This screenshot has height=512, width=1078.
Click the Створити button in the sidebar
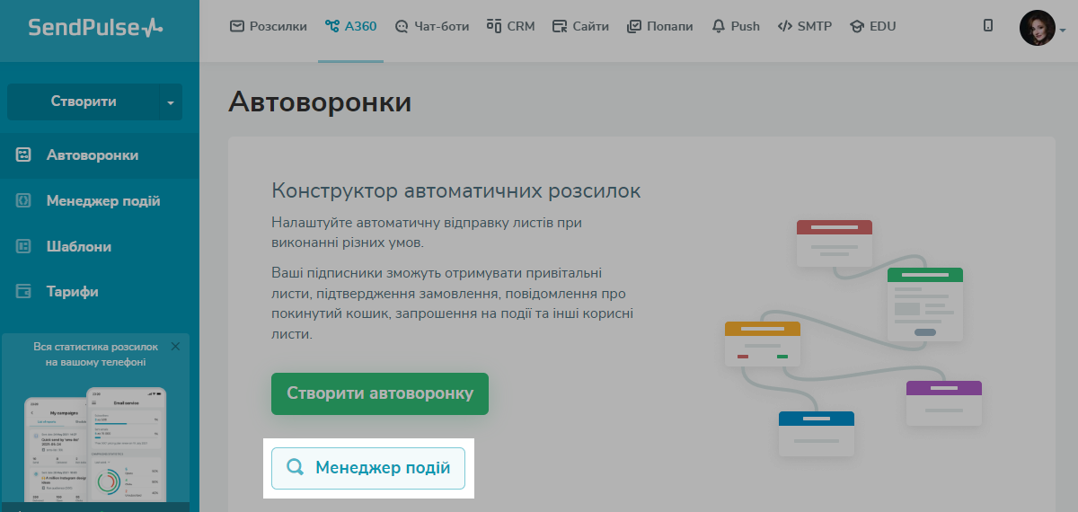click(x=83, y=102)
